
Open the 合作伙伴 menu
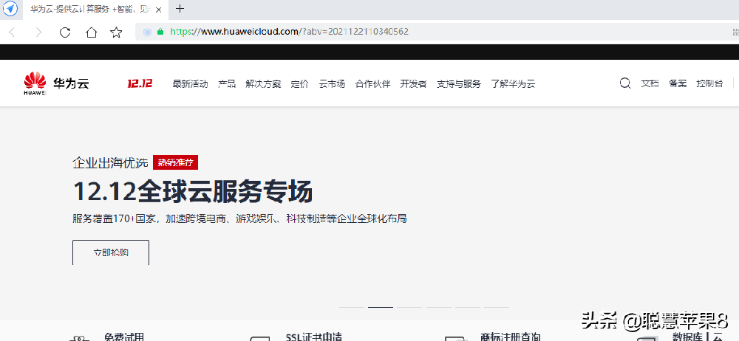[372, 84]
